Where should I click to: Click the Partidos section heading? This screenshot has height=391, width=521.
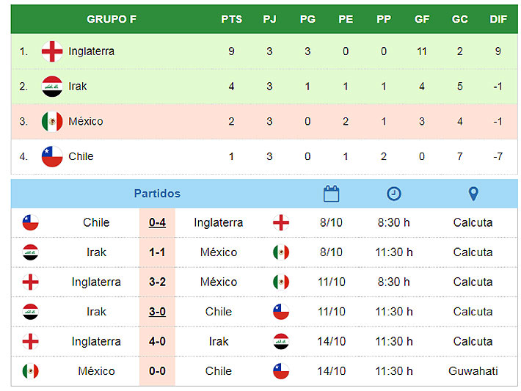[x=157, y=194]
